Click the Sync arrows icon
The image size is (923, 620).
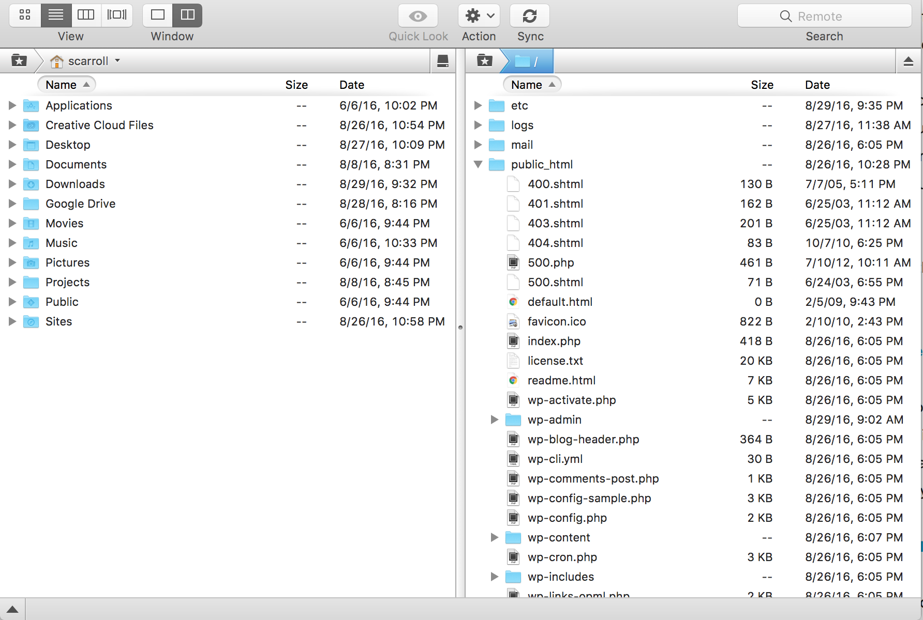530,16
